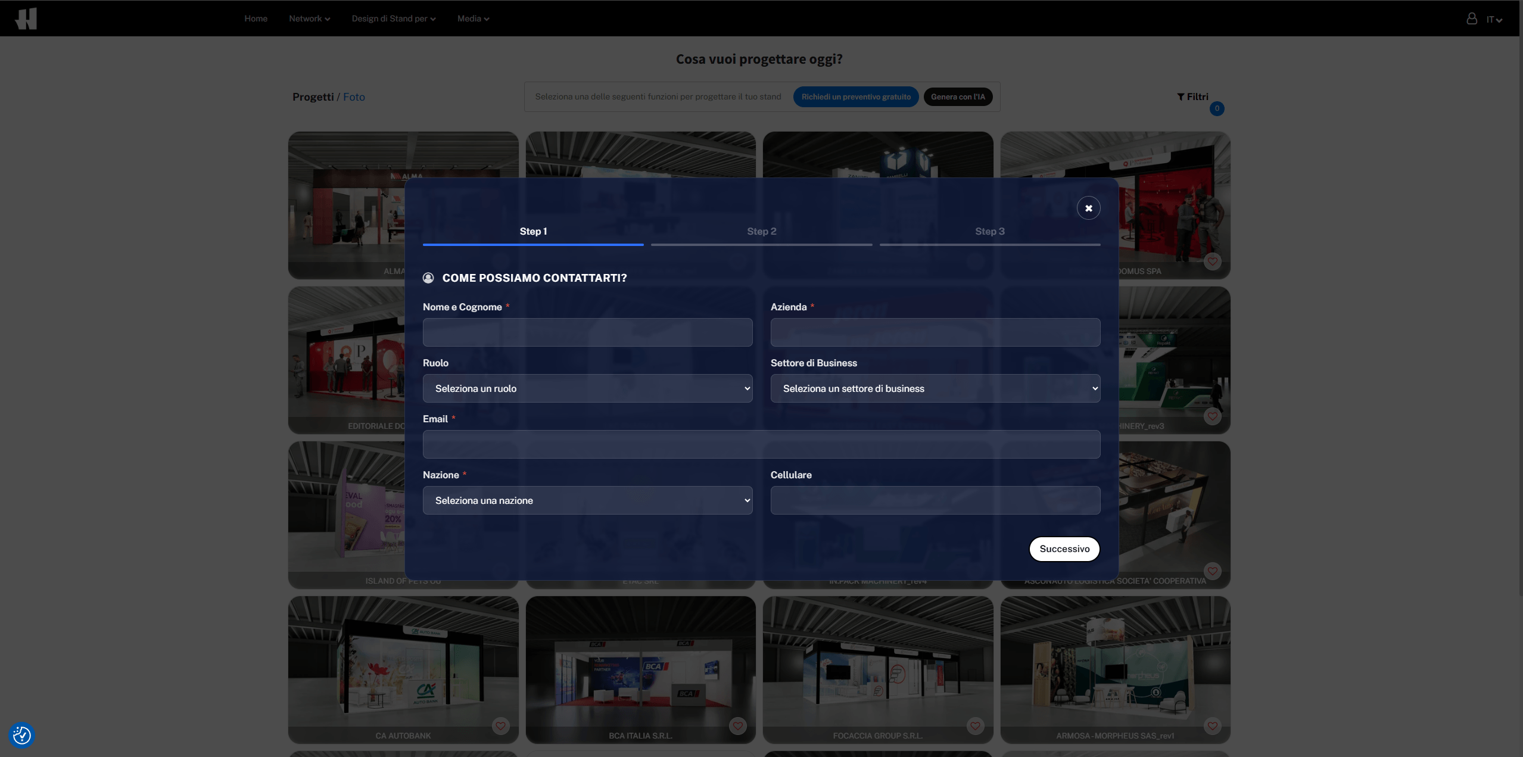Click into the Cellulare field
Viewport: 1523px width, 757px height.
coord(935,500)
